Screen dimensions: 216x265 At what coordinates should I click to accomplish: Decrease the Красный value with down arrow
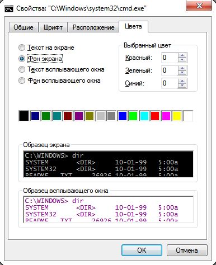(x=182, y=60)
